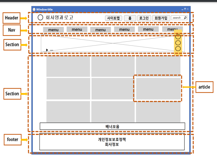217x157 pixels.
Task: Click the play triangle in the banner slider
Action: [47, 50]
